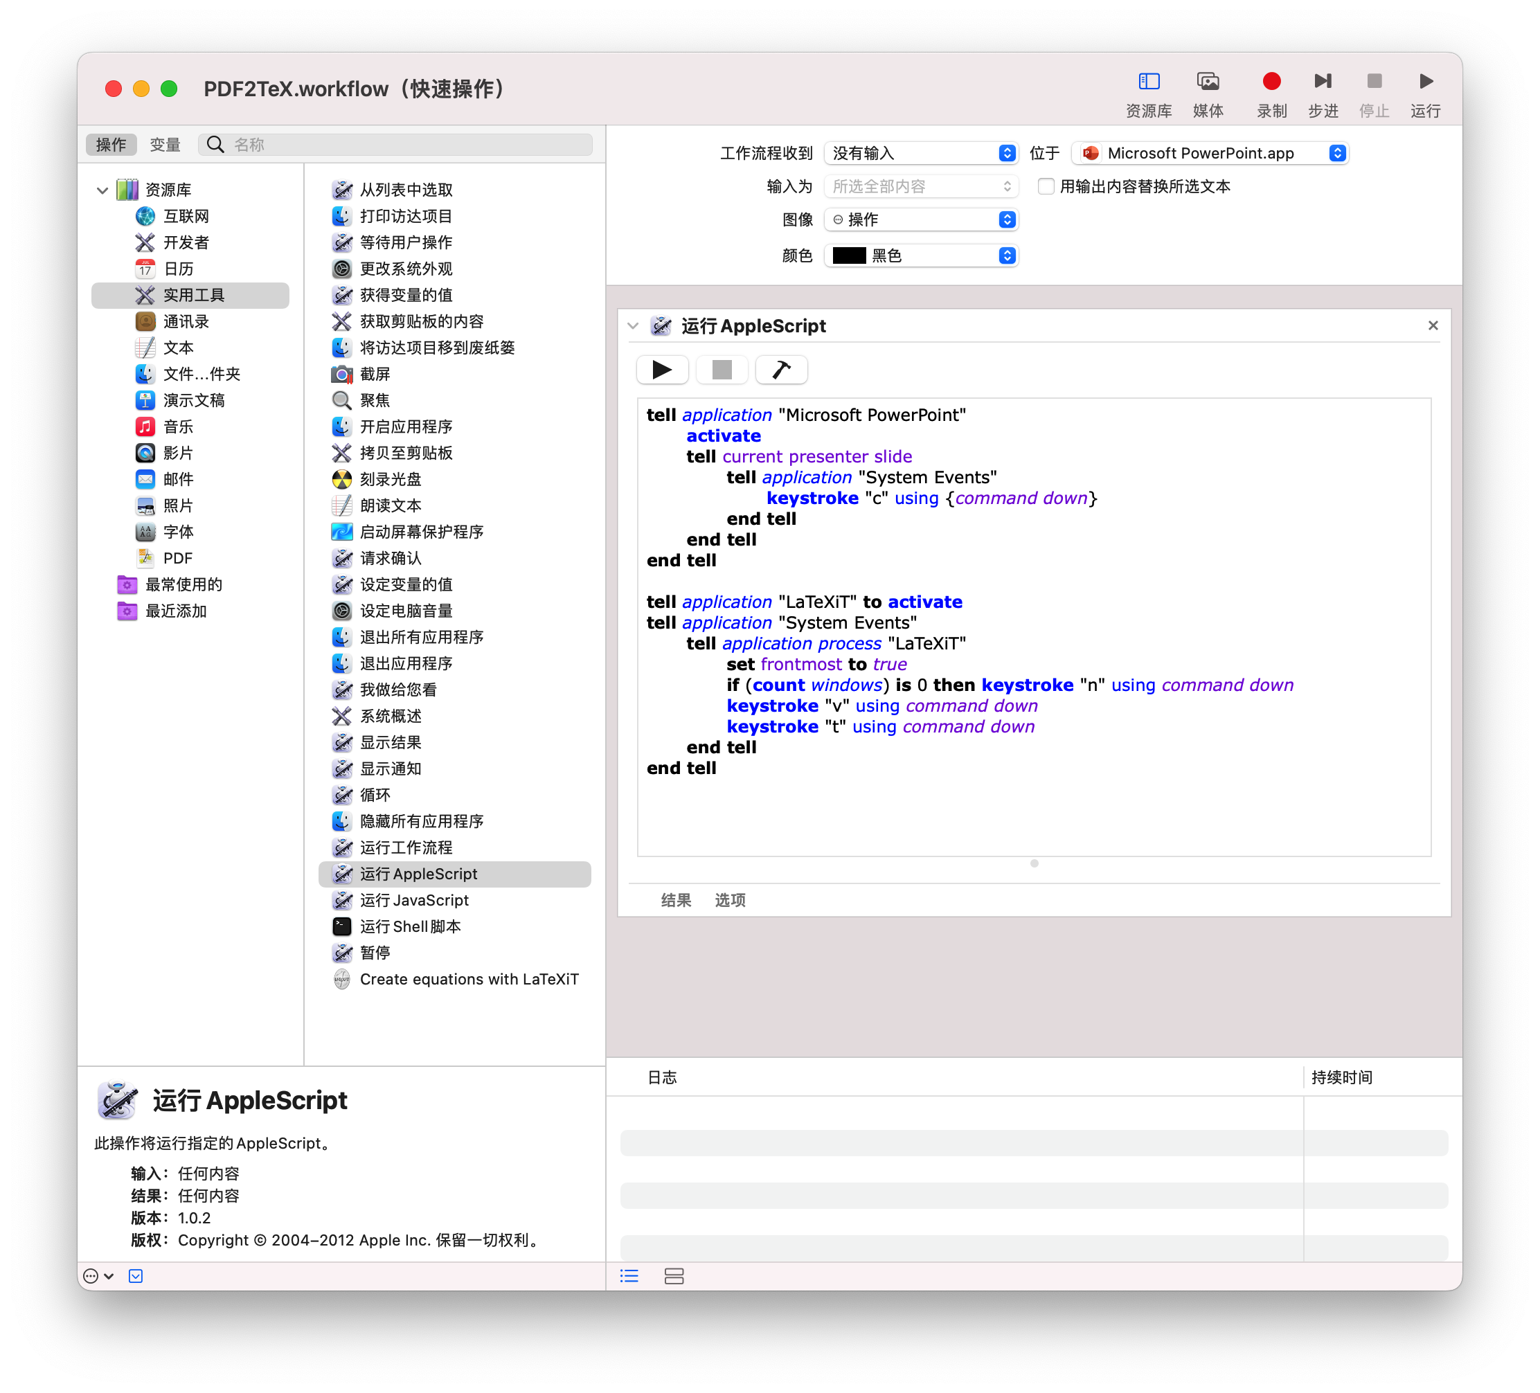
Task: Open the 选项 tab of the action
Action: (731, 901)
